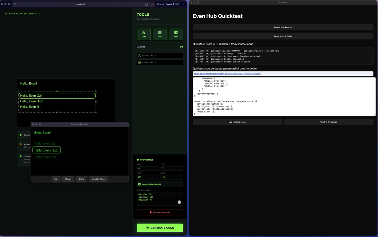Click the Properties gear icon
Image resolution: width=378 pixels, height=237 pixels.
(x=138, y=160)
